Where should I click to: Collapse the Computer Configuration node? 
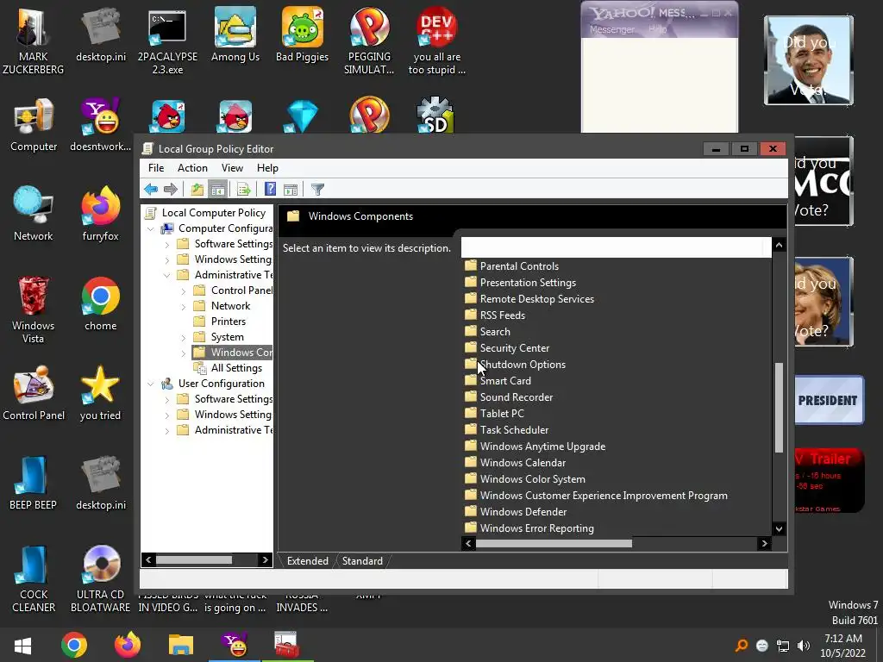point(151,228)
